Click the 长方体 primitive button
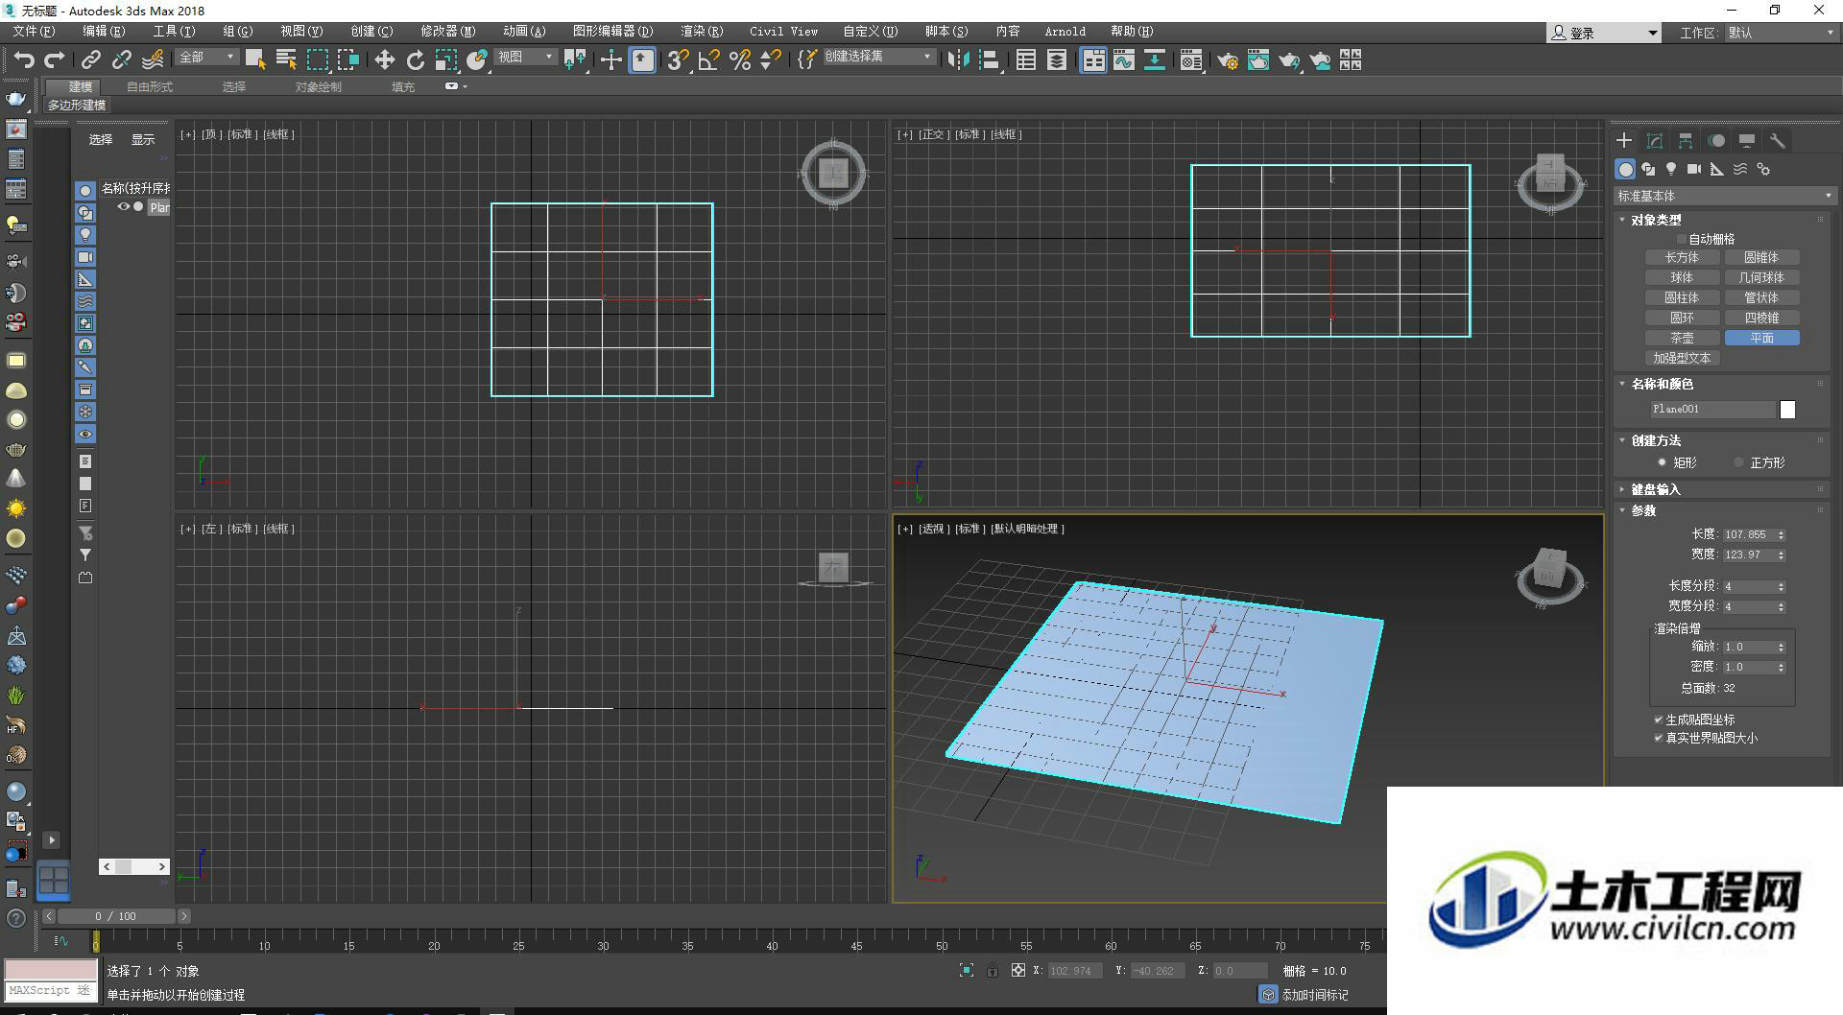Viewport: 1843px width, 1015px height. coord(1682,257)
